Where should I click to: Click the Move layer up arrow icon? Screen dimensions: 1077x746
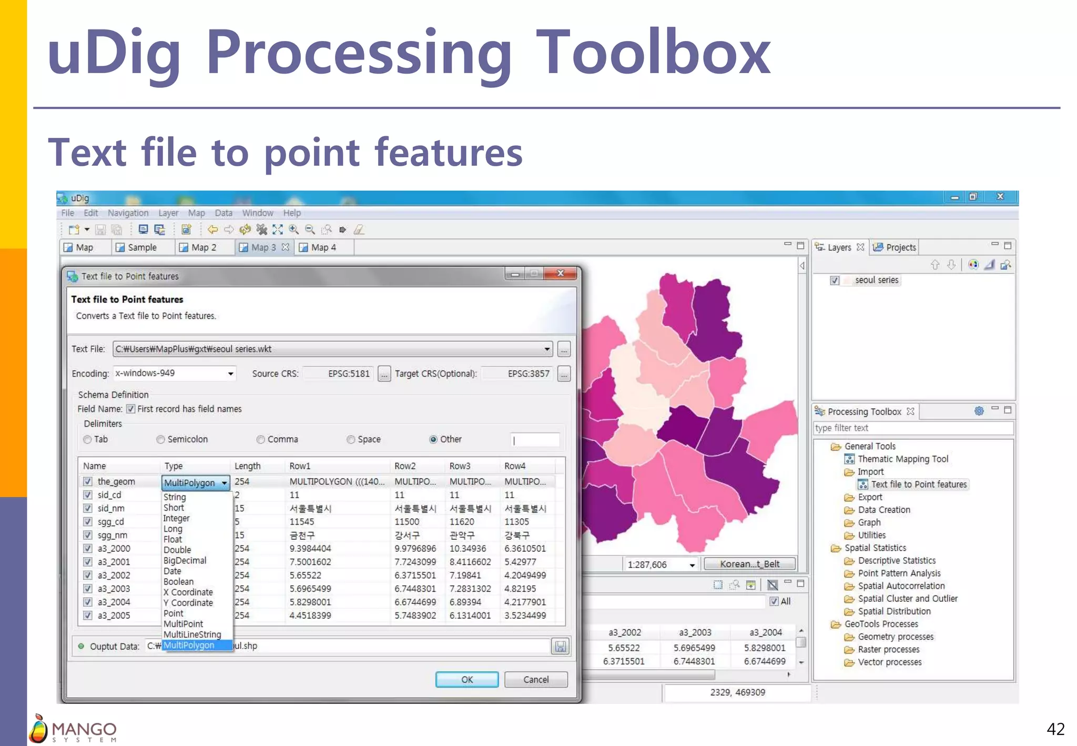tap(935, 265)
